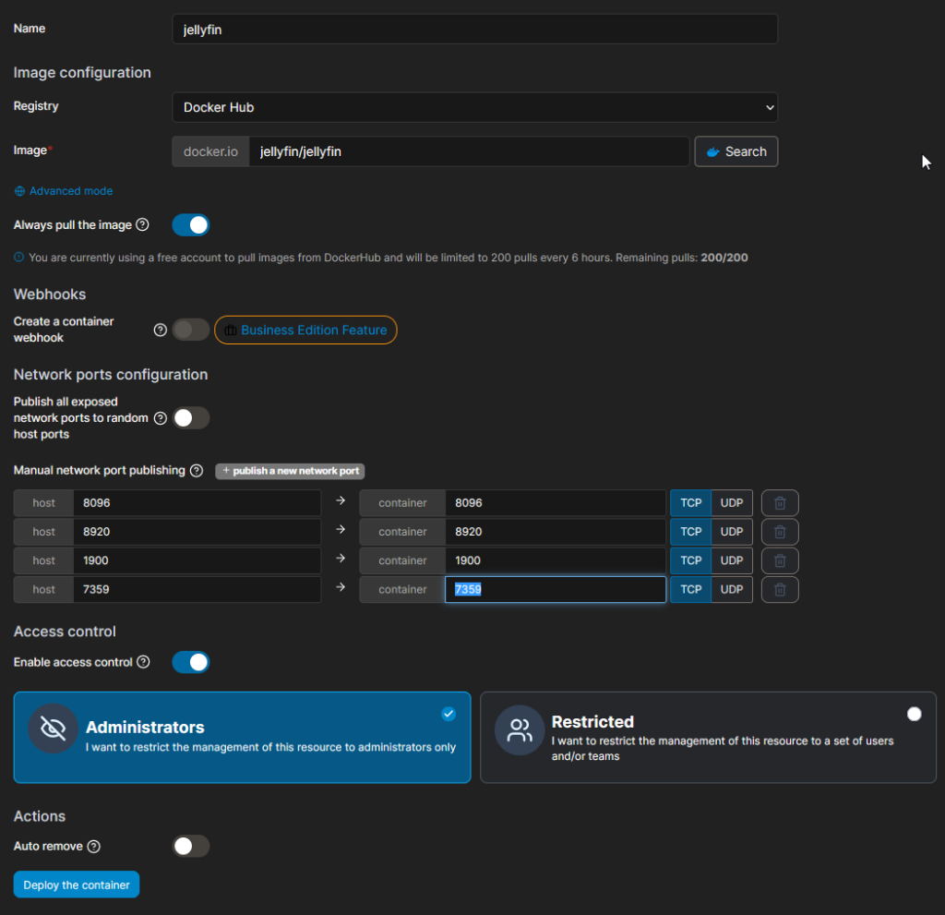Click help icon next to Always pull the image
The height and width of the screenshot is (915, 945).
142,225
